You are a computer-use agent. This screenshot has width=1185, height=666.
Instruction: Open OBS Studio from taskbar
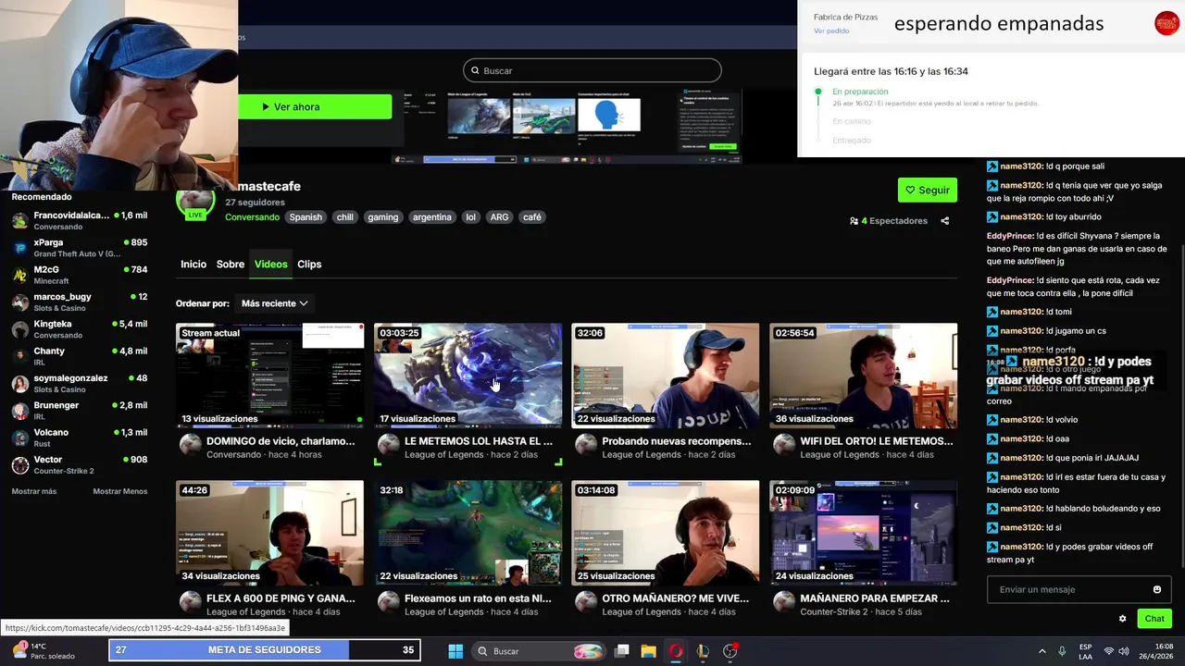pyautogui.click(x=730, y=651)
